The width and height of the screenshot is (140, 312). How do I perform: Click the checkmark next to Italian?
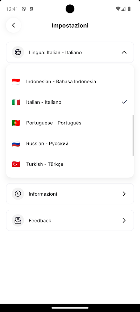[x=124, y=102]
